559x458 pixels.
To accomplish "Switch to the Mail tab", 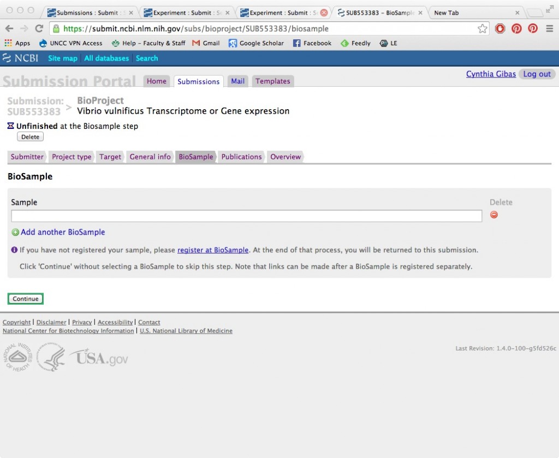I will click(x=237, y=81).
